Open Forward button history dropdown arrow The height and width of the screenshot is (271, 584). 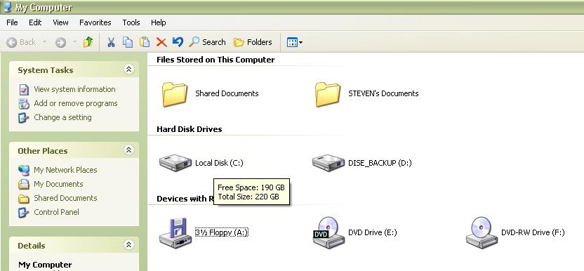coord(74,41)
